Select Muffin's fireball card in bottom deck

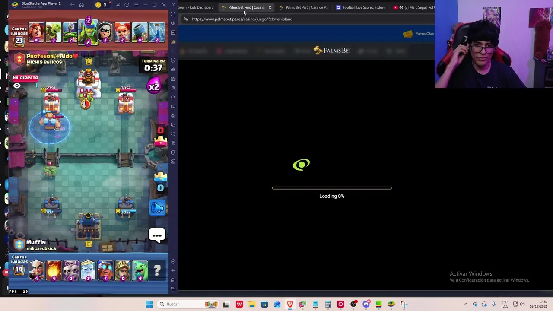(x=54, y=271)
